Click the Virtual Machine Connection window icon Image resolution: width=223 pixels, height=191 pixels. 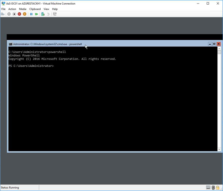(3, 4)
